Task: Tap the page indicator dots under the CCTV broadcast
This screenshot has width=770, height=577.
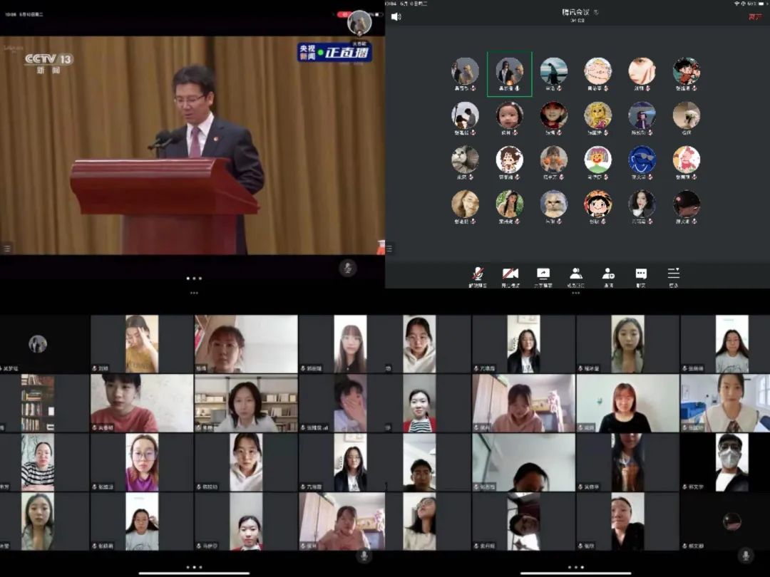Action: [194, 279]
